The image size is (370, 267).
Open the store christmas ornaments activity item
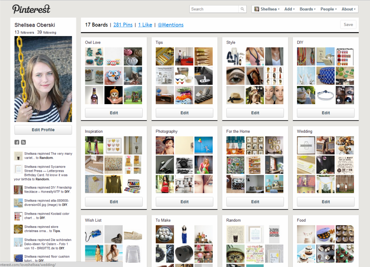point(43,229)
